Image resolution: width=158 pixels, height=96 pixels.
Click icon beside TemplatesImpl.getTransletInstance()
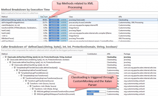(x=19, y=73)
